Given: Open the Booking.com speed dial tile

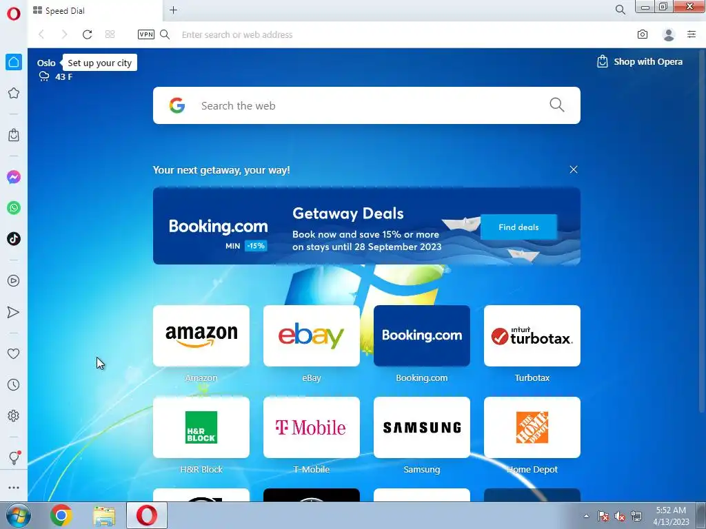Looking at the screenshot, I should [422, 335].
